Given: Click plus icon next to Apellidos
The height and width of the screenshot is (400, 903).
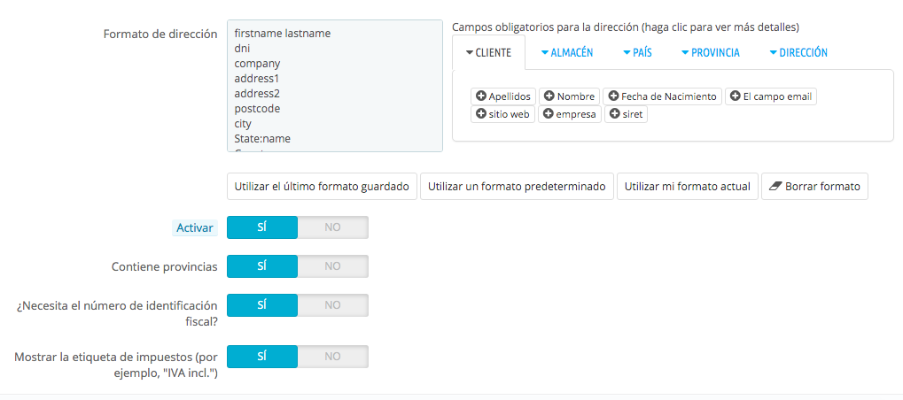Looking at the screenshot, I should pyautogui.click(x=481, y=96).
